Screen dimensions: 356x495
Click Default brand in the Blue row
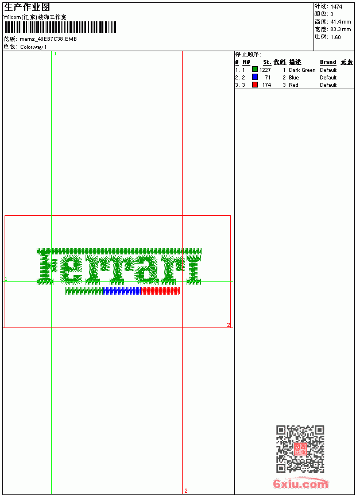tap(328, 77)
